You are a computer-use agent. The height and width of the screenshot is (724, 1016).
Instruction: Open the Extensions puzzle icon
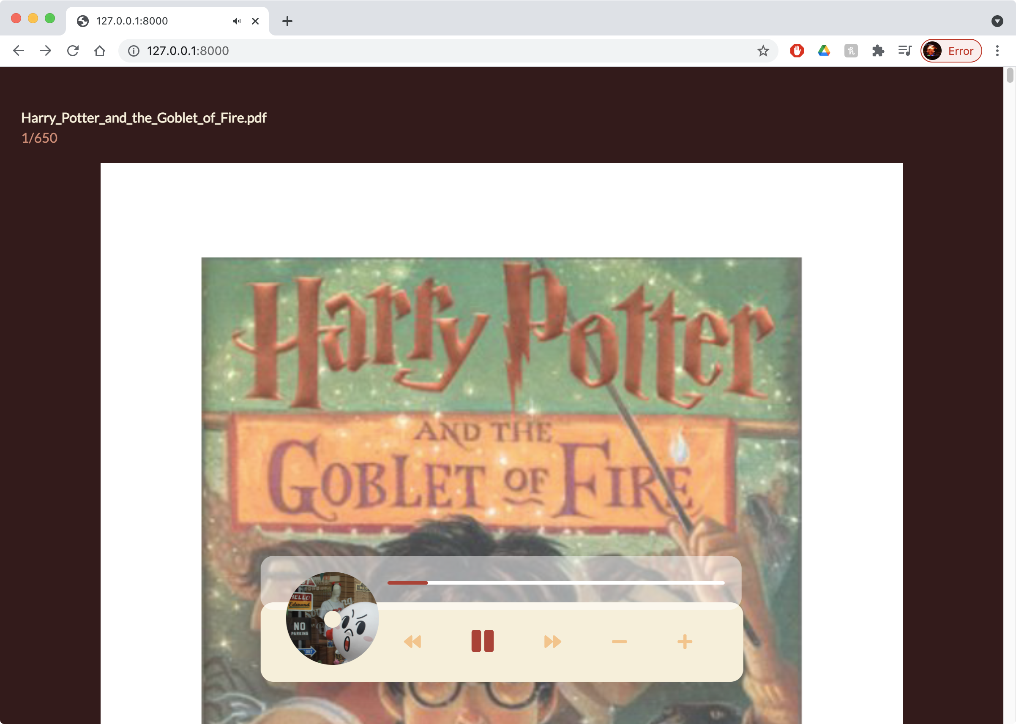pyautogui.click(x=878, y=51)
